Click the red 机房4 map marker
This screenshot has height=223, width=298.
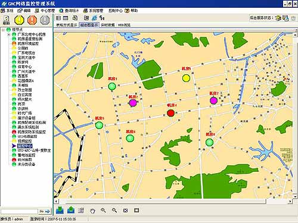click(x=170, y=113)
